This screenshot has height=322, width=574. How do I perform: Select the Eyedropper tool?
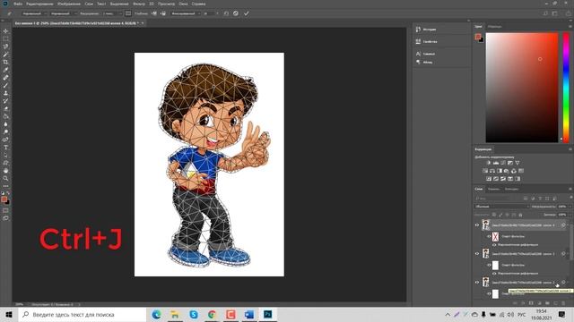pos(5,70)
